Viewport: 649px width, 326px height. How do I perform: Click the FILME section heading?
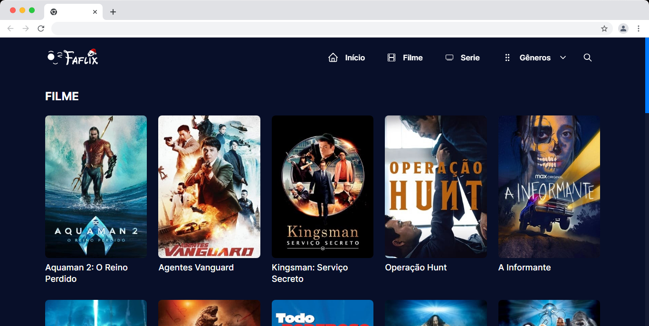62,96
